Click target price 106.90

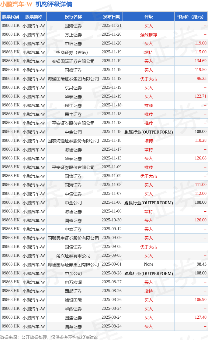click(x=201, y=300)
